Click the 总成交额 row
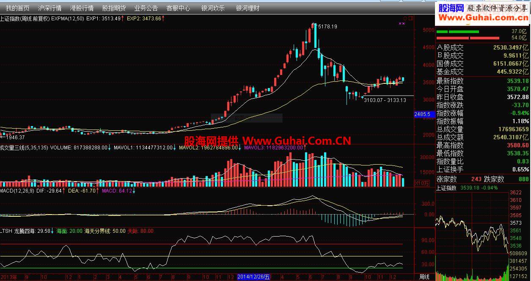531x281 pixels. (x=483, y=137)
